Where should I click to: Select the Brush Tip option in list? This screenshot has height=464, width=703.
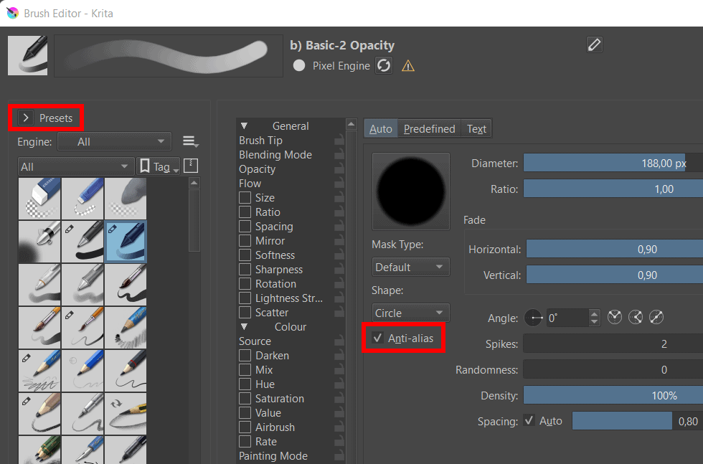point(260,141)
